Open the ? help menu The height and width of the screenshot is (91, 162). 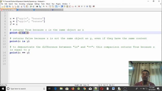click(x=69, y=4)
